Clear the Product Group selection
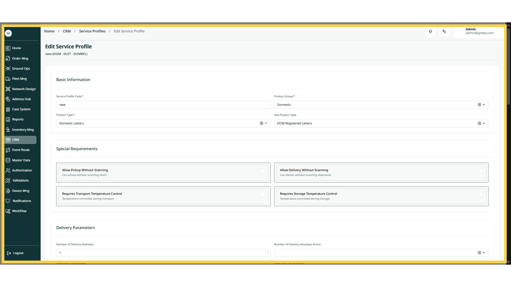 click(479, 105)
